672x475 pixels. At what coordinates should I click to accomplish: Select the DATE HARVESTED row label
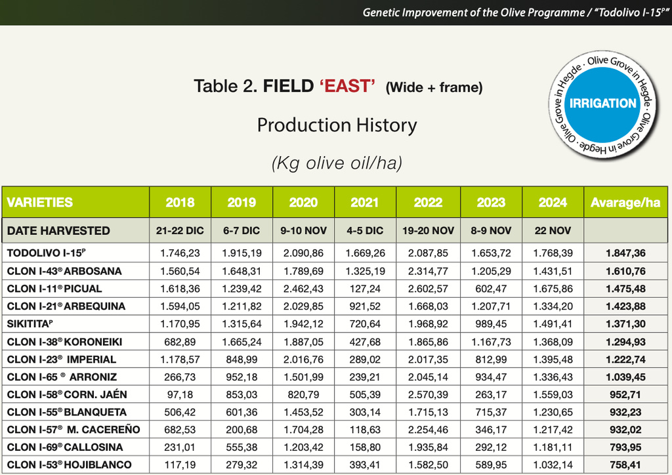point(58,231)
